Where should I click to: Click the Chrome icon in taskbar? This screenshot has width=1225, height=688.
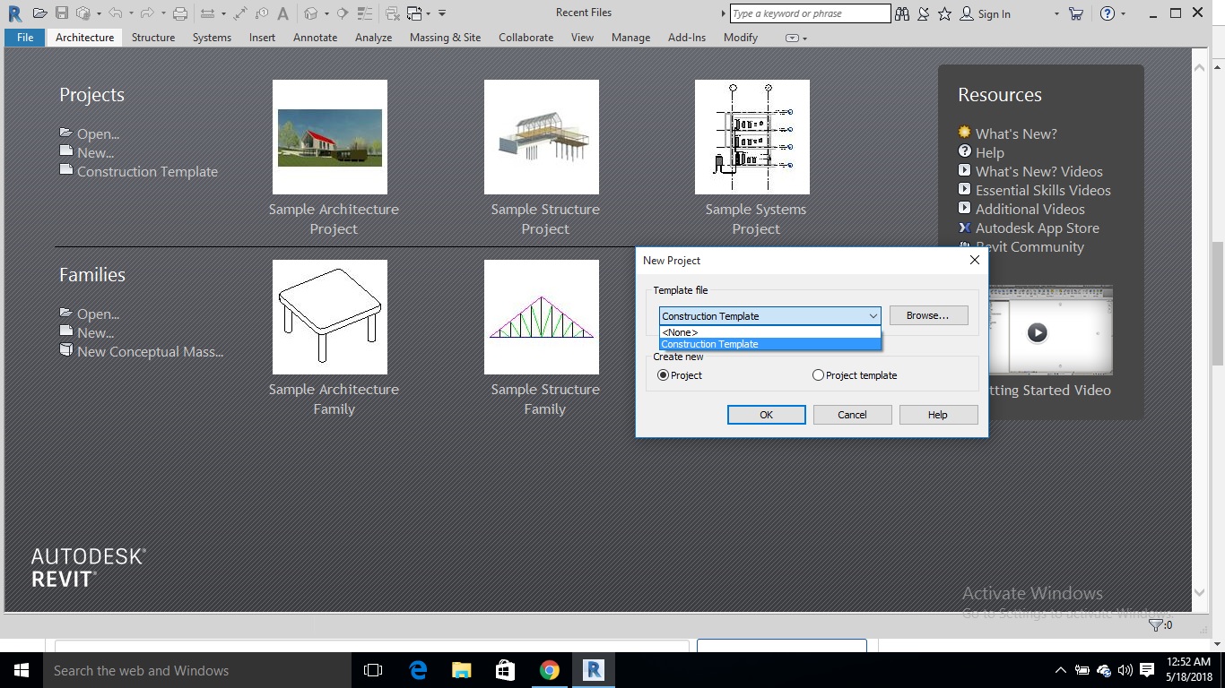[550, 670]
